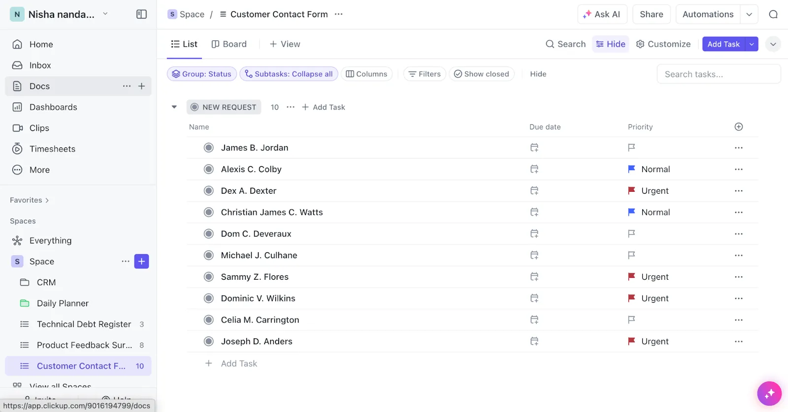Toggle status circle for Dom C. Deveraux
This screenshot has width=788, height=412.
[209, 234]
